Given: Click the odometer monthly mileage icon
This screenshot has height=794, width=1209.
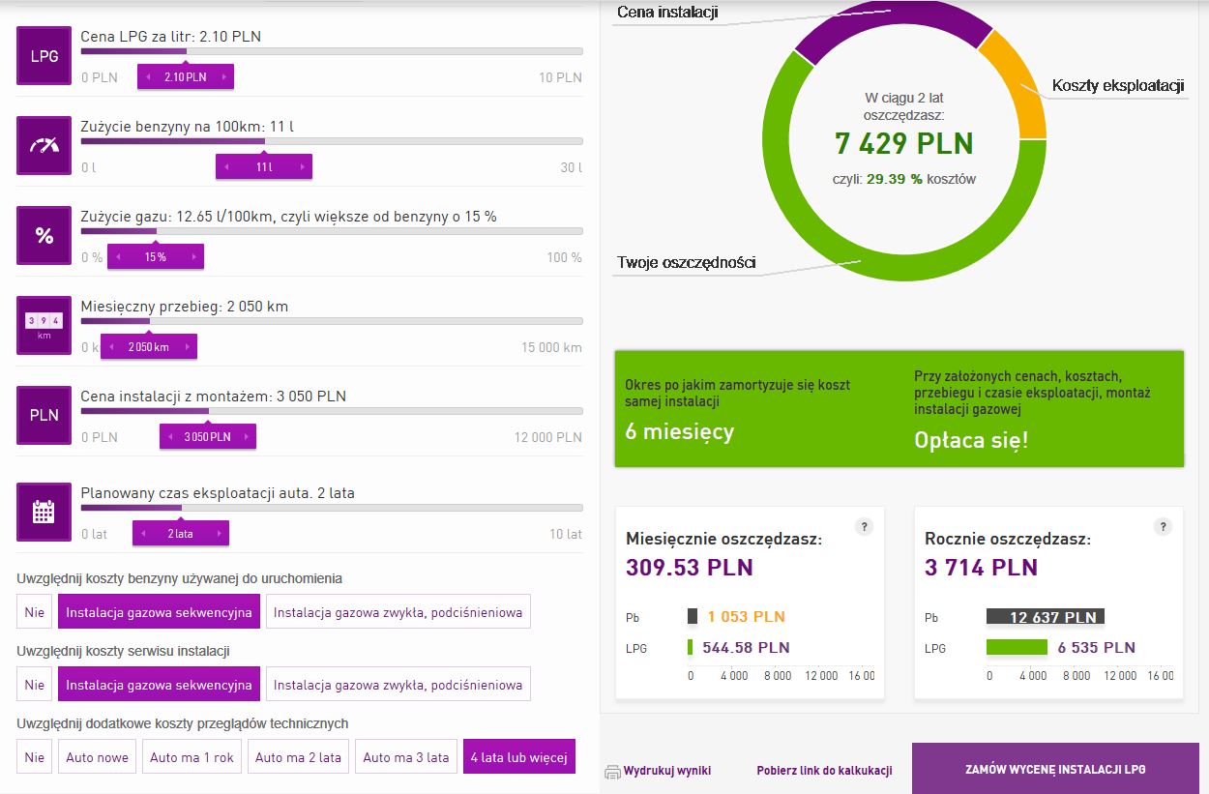Looking at the screenshot, I should (x=44, y=326).
